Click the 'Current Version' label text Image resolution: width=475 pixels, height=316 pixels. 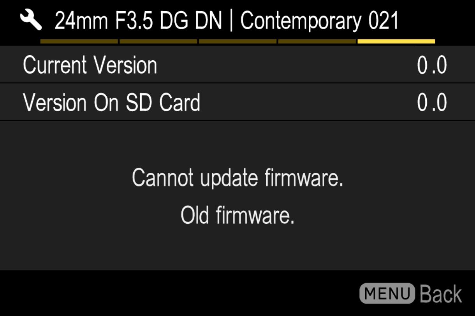pos(90,65)
